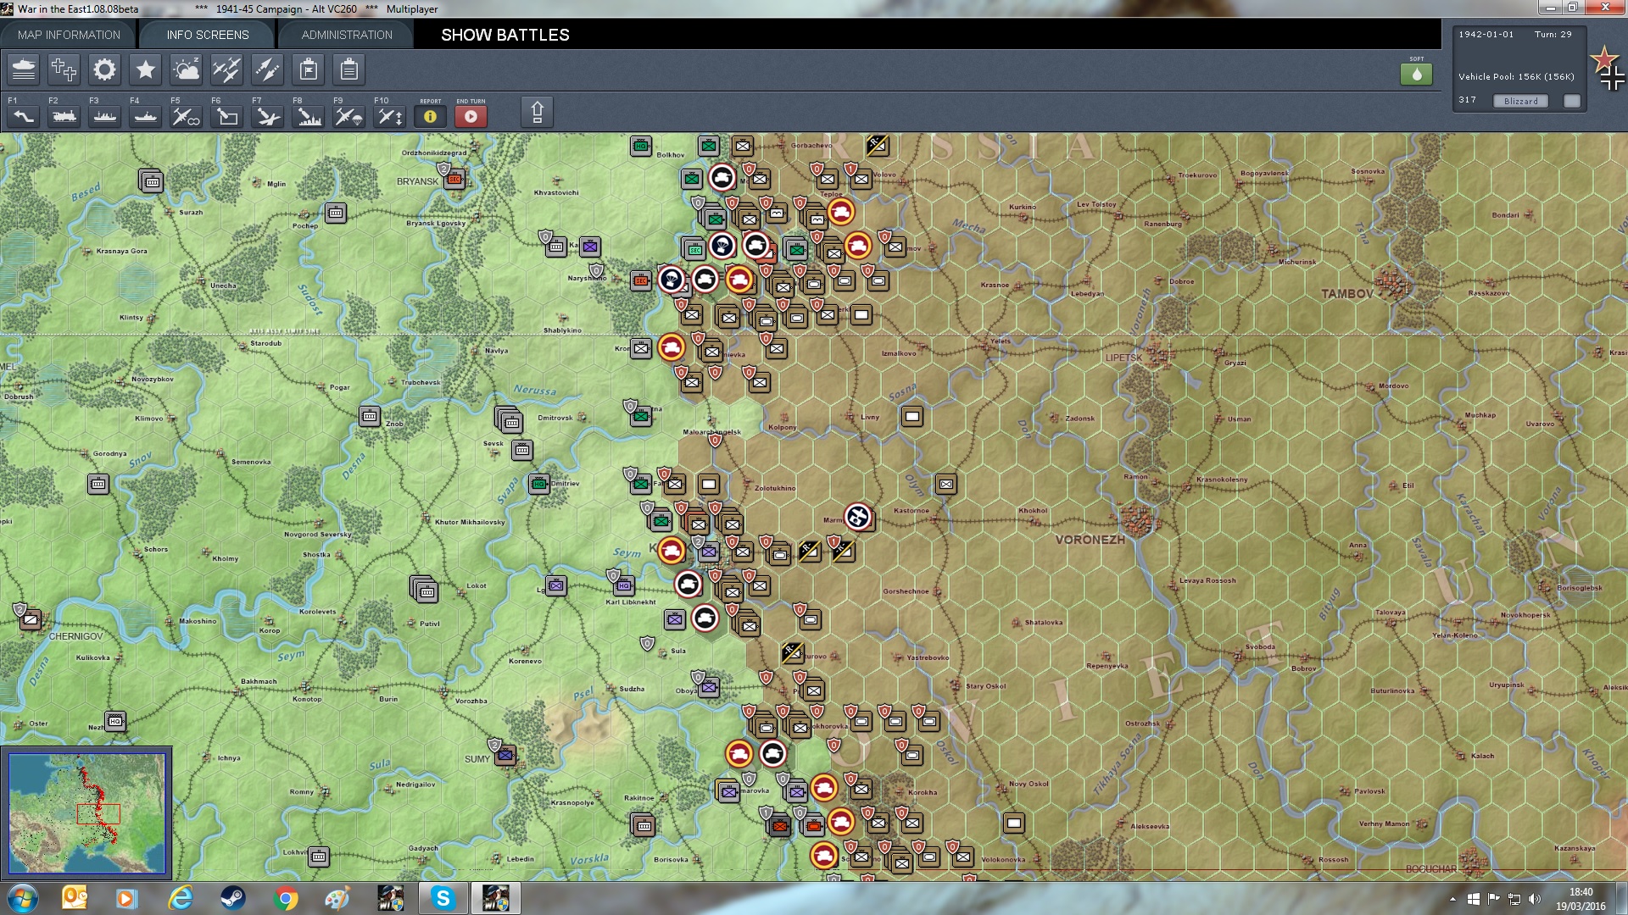This screenshot has height=915, width=1628.
Task: Click the double-cross losses screen icon
Action: [64, 69]
